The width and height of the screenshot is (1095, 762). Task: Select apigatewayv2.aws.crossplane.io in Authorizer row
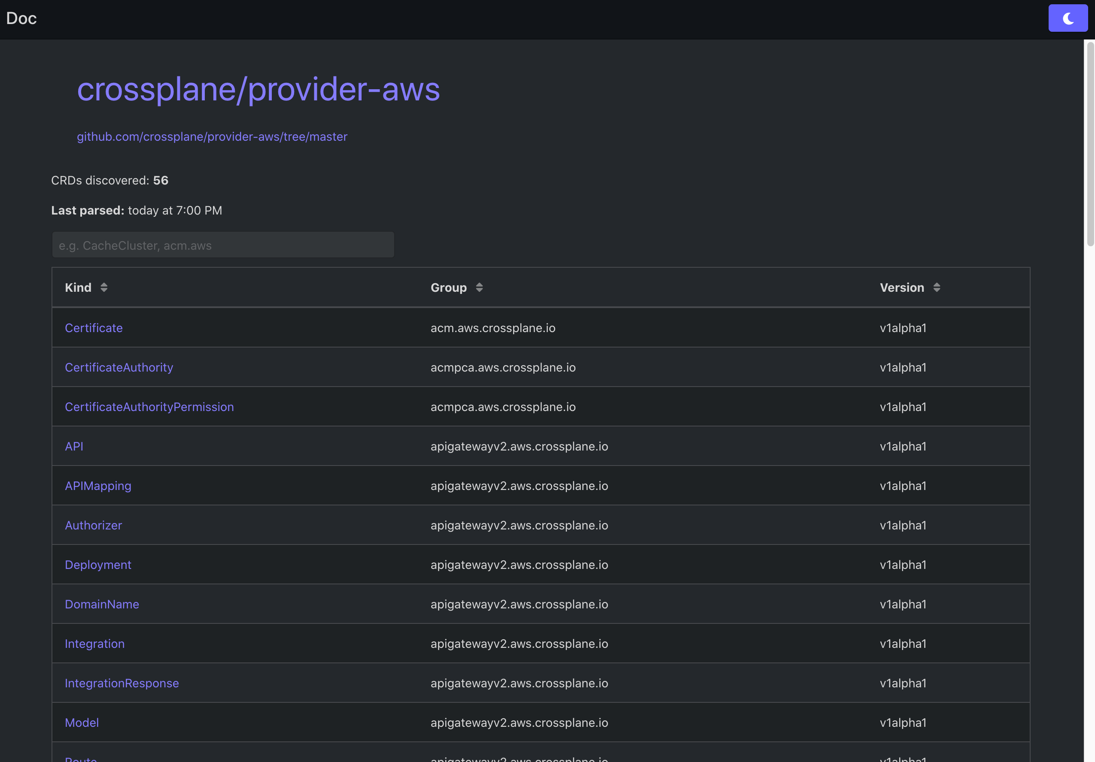click(519, 525)
